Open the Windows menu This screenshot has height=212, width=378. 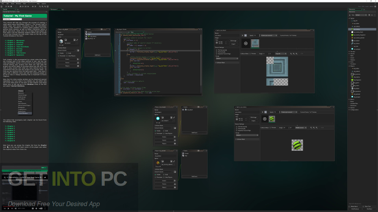(19, 4)
